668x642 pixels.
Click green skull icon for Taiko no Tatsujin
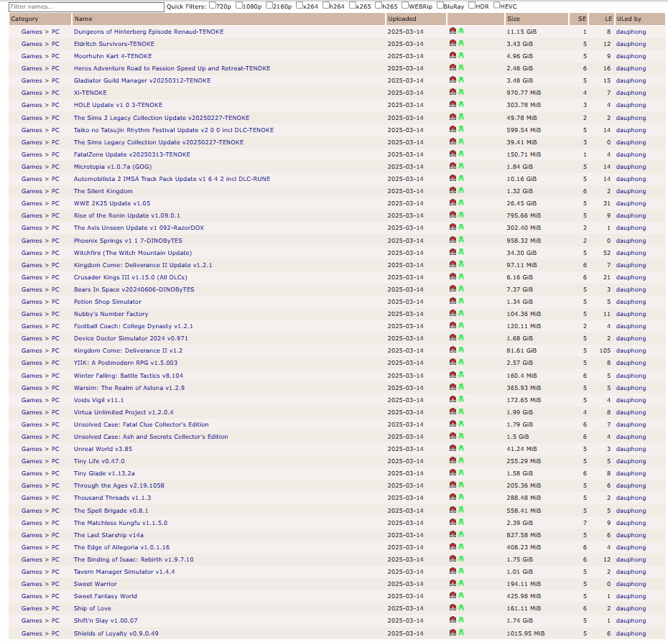[461, 129]
